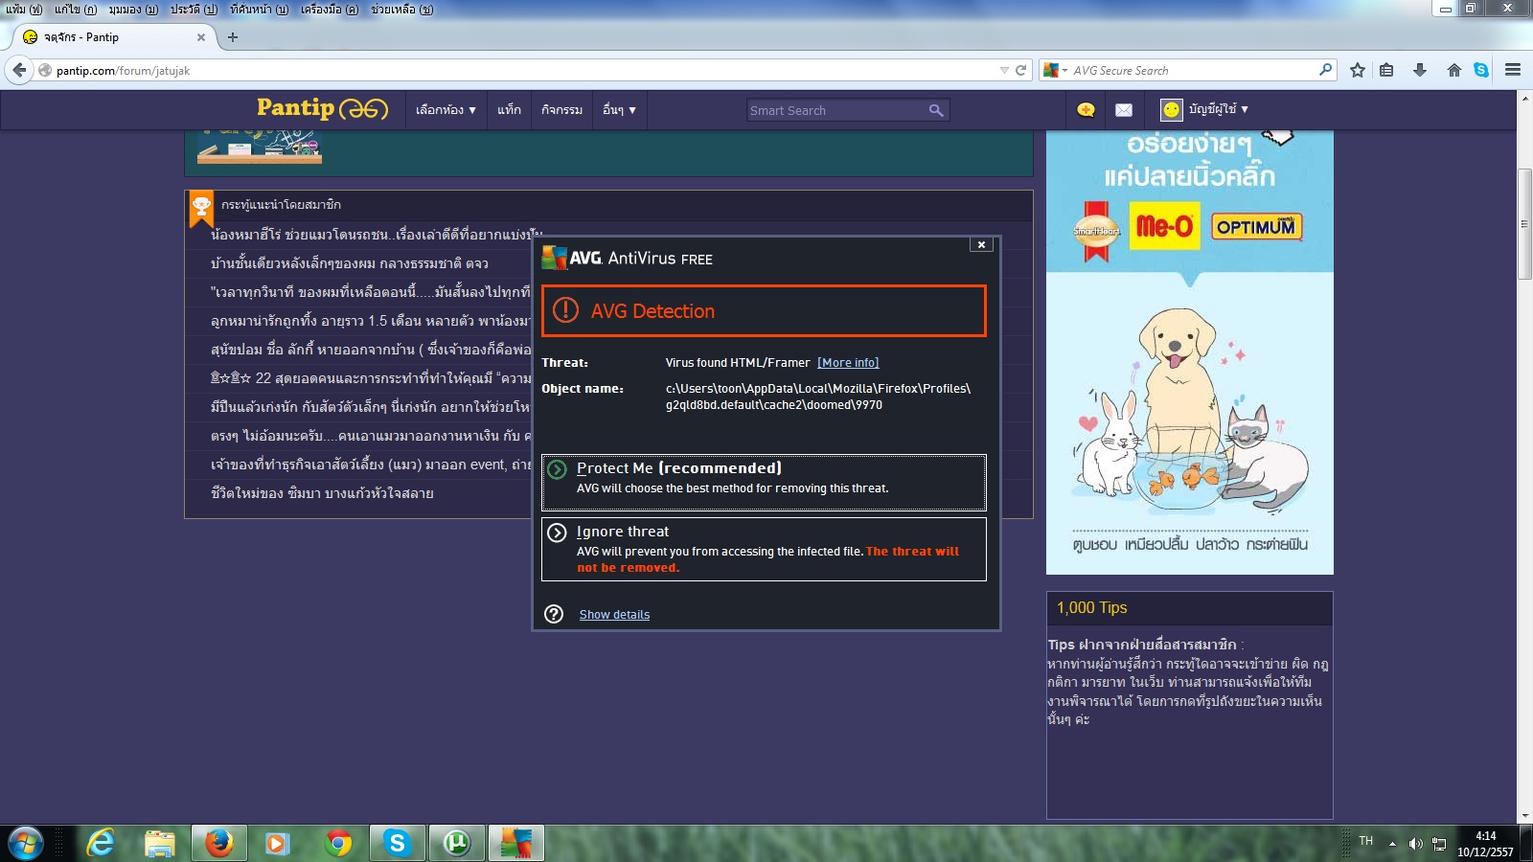The width and height of the screenshot is (1533, 862).
Task: Click the page's vertical scrollbar
Action: [1524, 224]
